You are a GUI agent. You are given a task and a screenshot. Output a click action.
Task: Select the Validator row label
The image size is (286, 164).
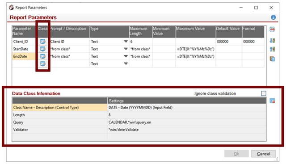59,130
